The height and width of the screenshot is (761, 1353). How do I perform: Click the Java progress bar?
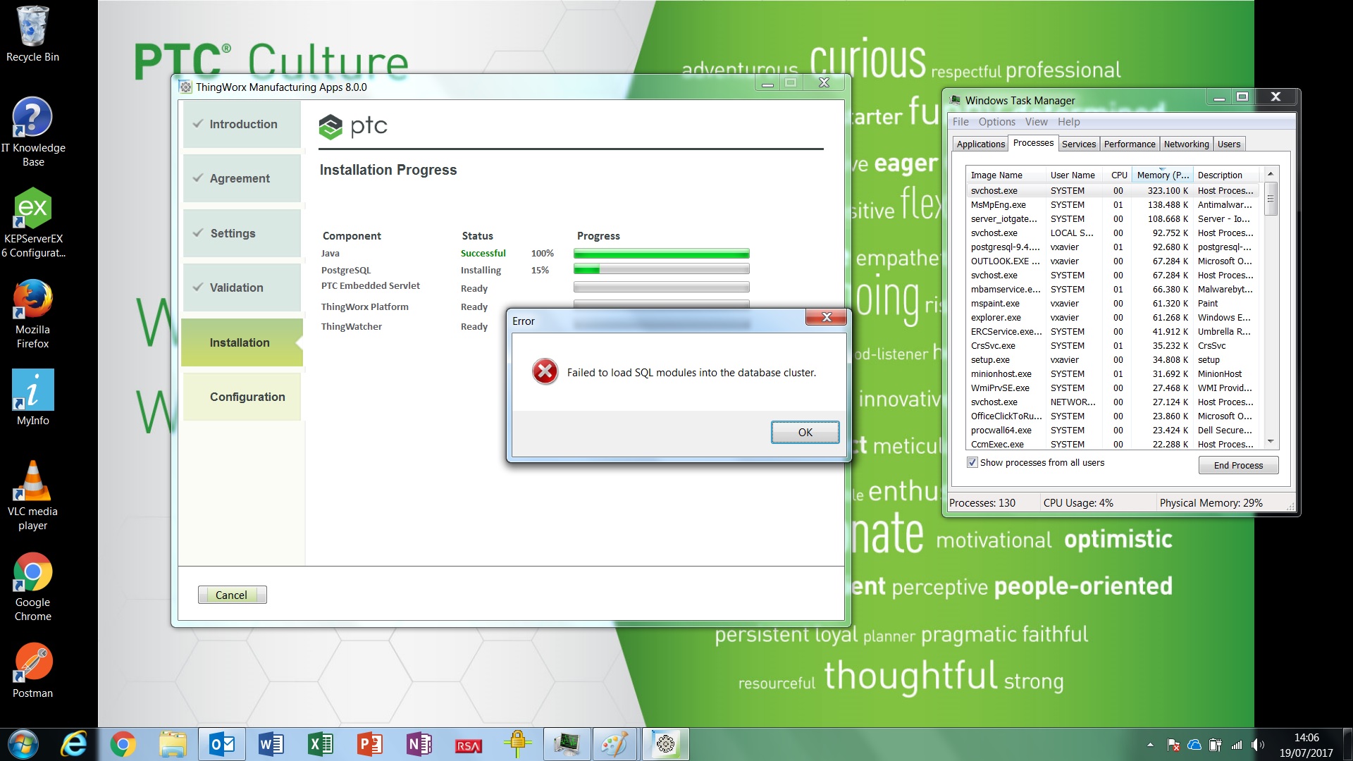click(661, 253)
